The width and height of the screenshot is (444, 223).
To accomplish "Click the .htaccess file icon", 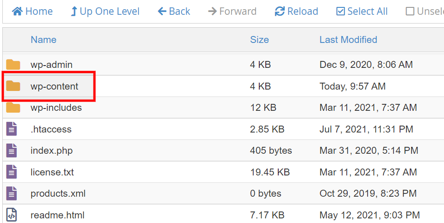I will [x=12, y=129].
